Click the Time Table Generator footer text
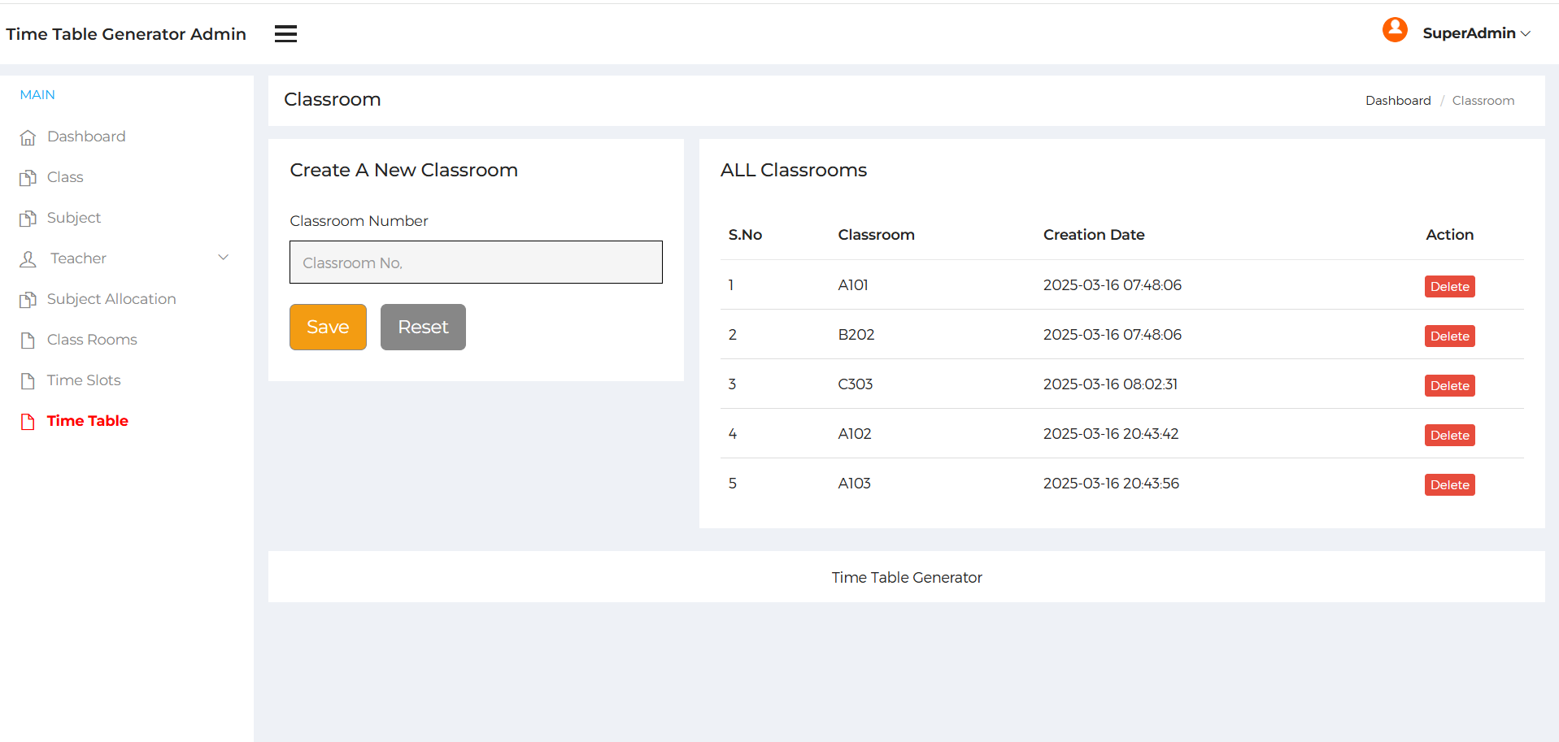 (x=907, y=578)
